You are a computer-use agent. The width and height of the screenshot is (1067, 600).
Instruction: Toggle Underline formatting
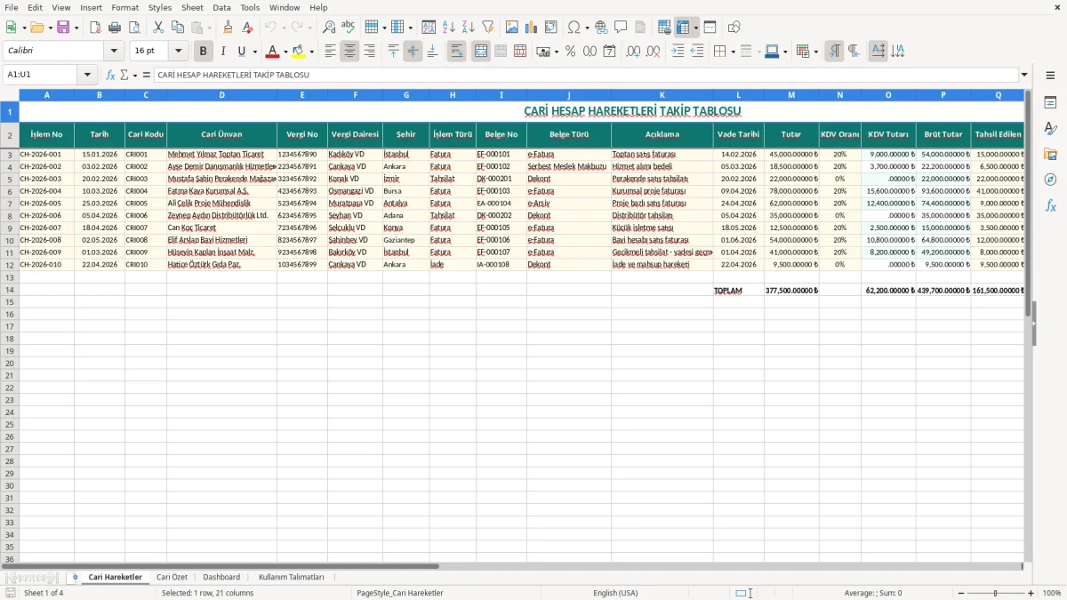[241, 52]
